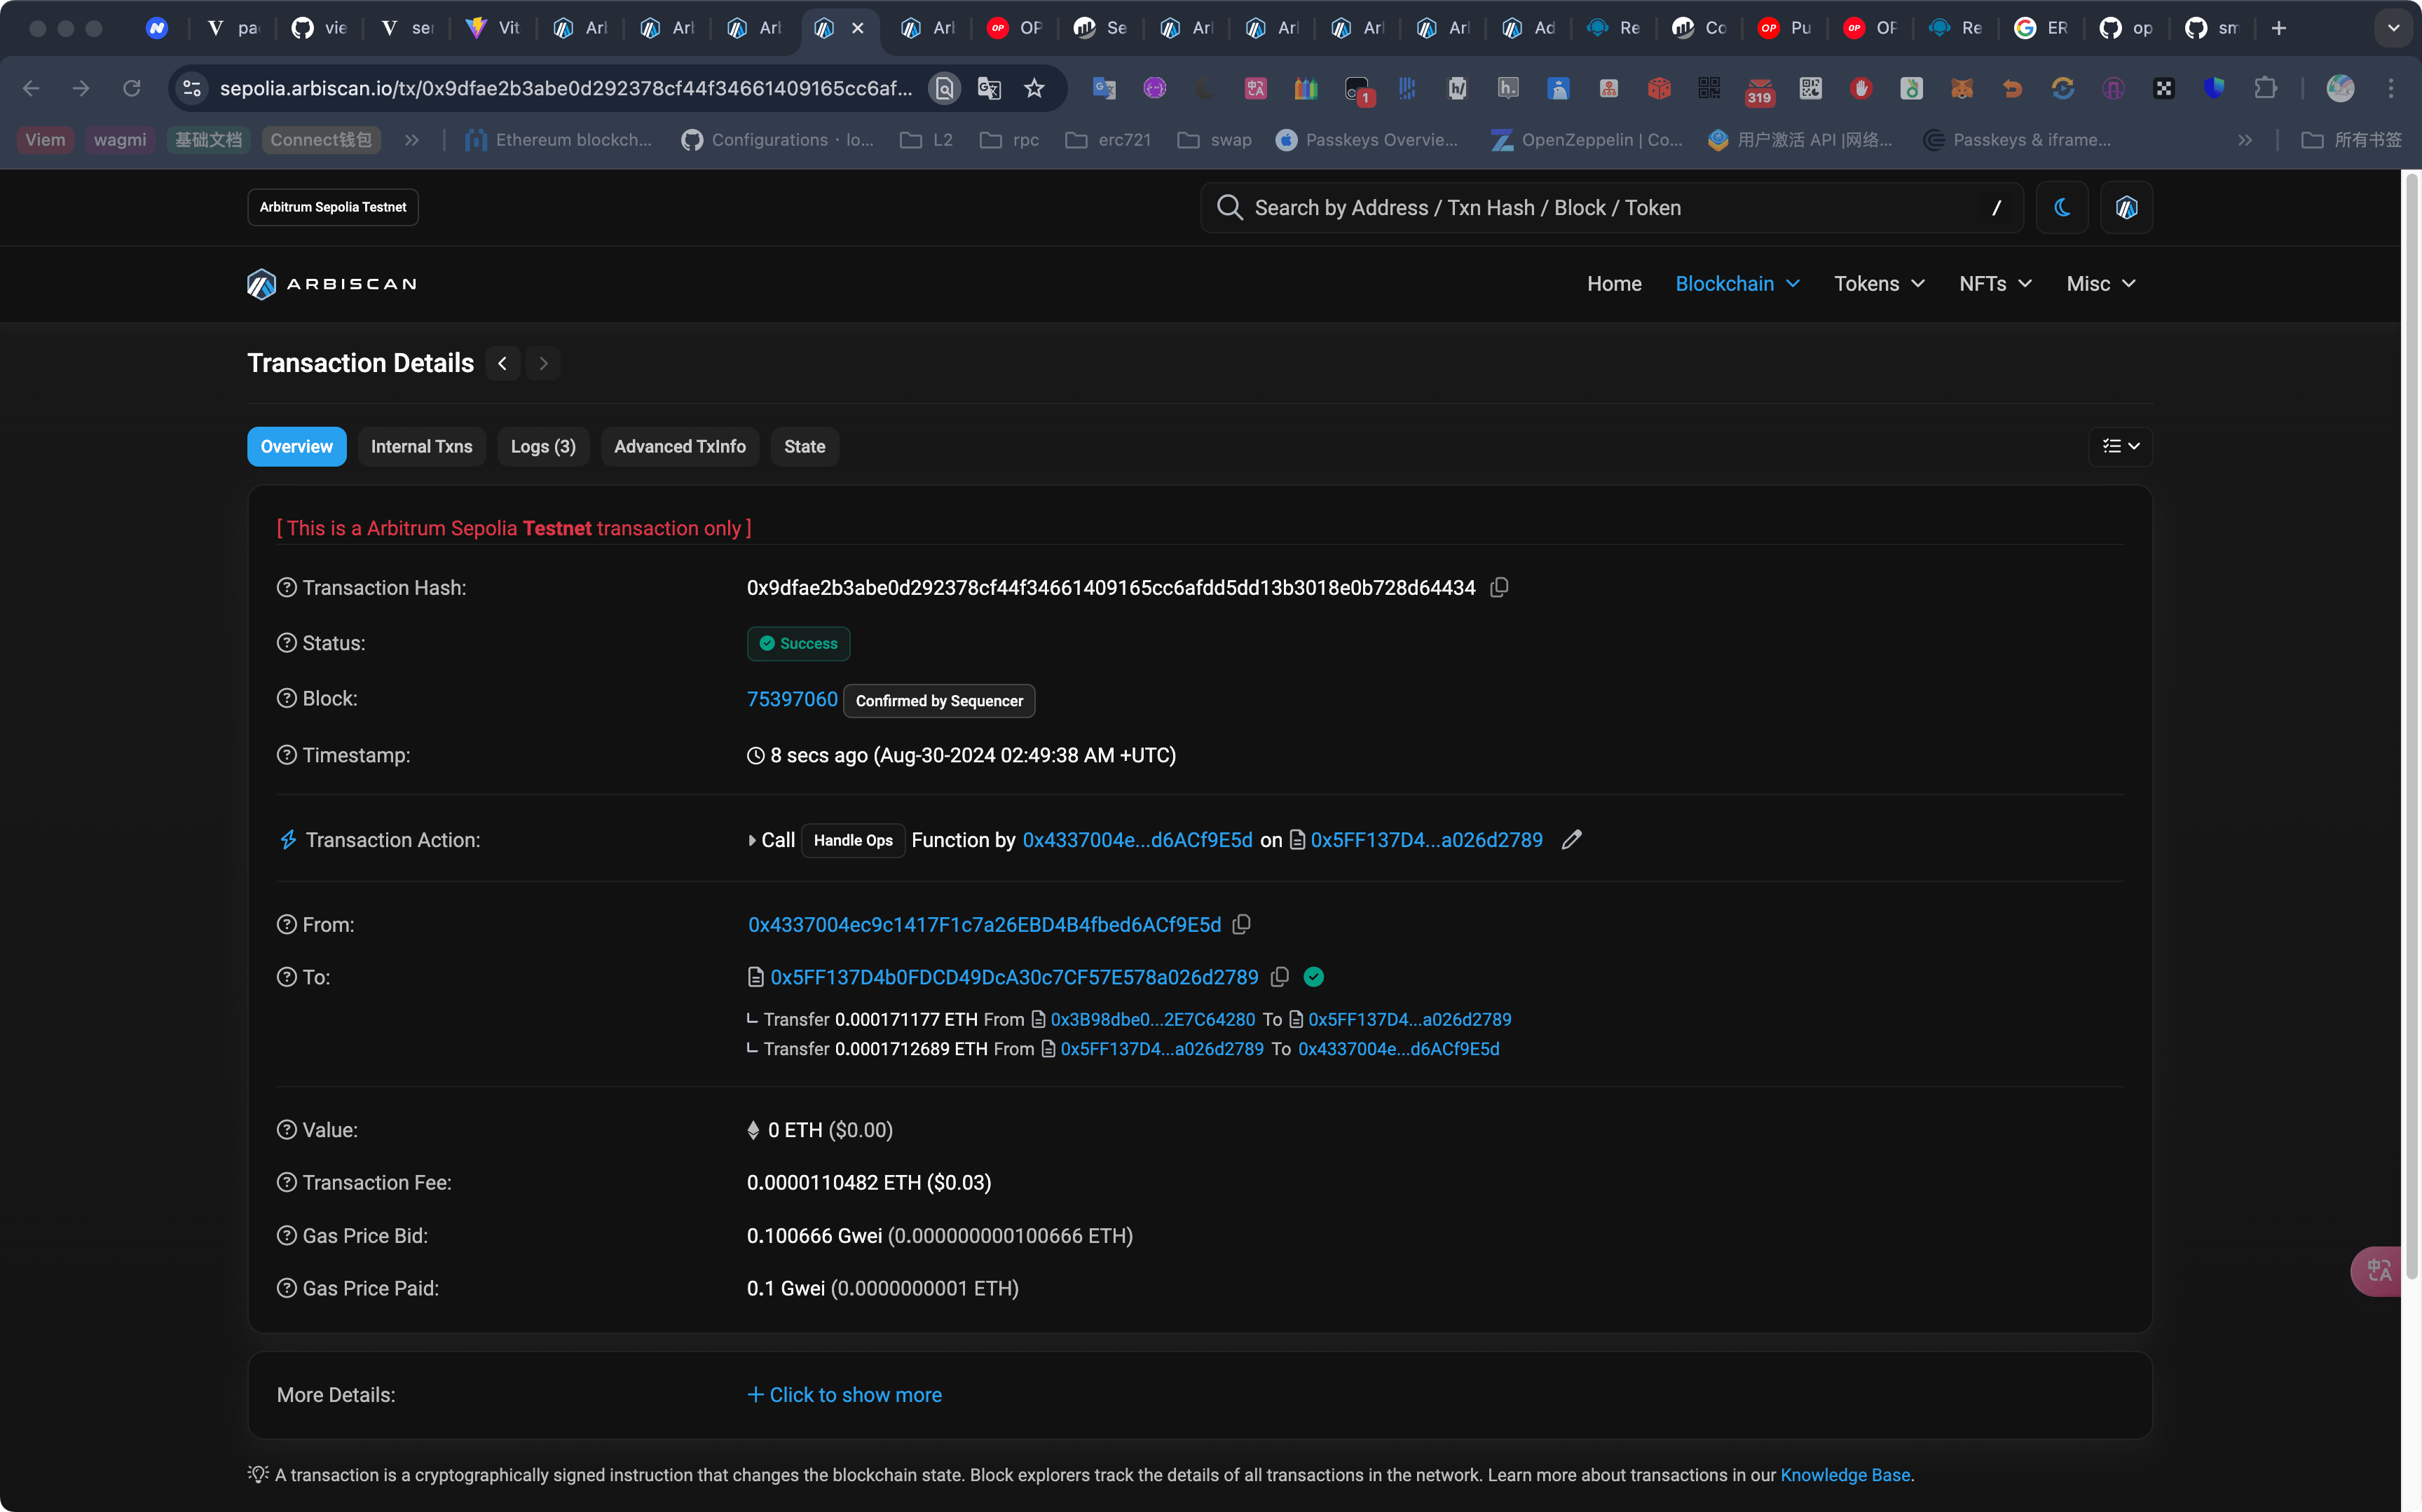The width and height of the screenshot is (2422, 1512).
Task: Click the Gas Price Bid help icon
Action: [x=286, y=1236]
